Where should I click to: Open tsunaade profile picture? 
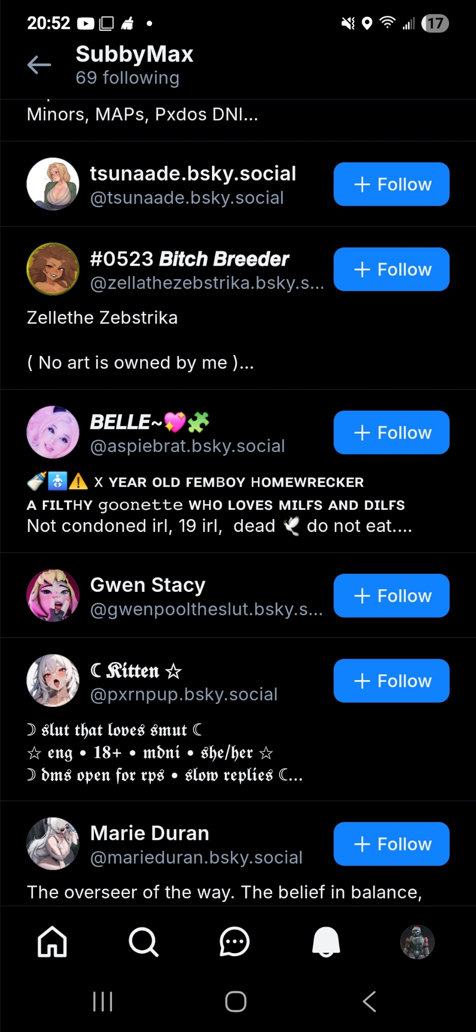(53, 184)
